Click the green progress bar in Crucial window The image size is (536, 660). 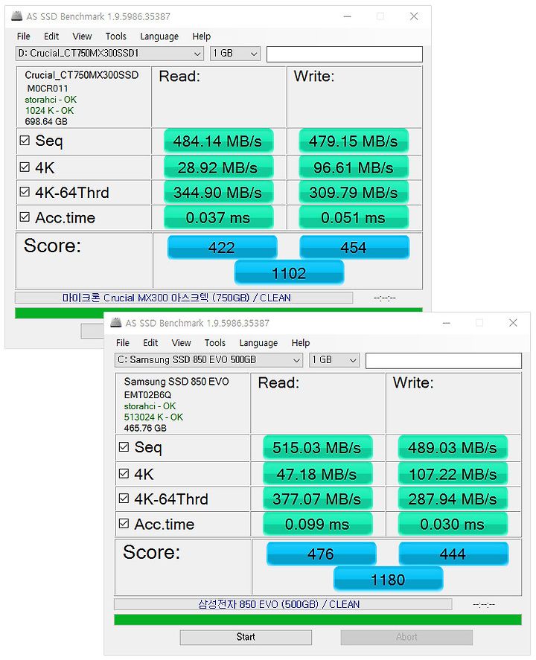point(219,313)
